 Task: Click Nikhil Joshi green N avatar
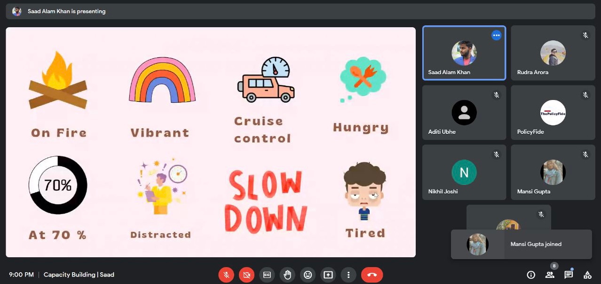coord(464,172)
